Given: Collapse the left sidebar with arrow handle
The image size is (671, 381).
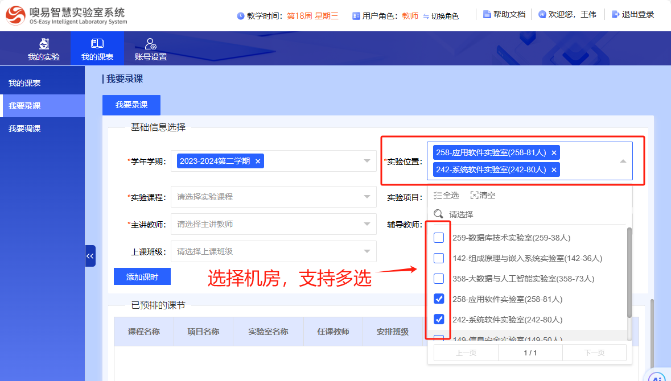Looking at the screenshot, I should coord(90,256).
